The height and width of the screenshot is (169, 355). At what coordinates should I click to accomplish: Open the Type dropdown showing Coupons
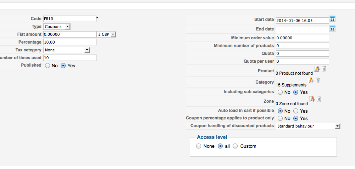57,27
